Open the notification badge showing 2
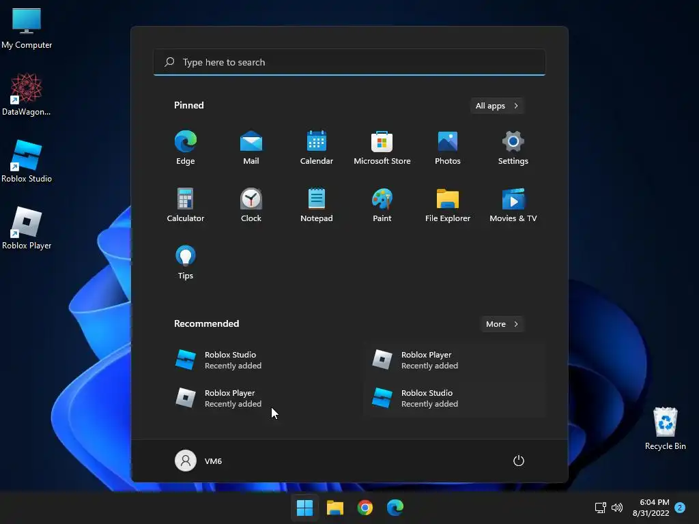Viewport: 699px width, 524px height. point(680,508)
